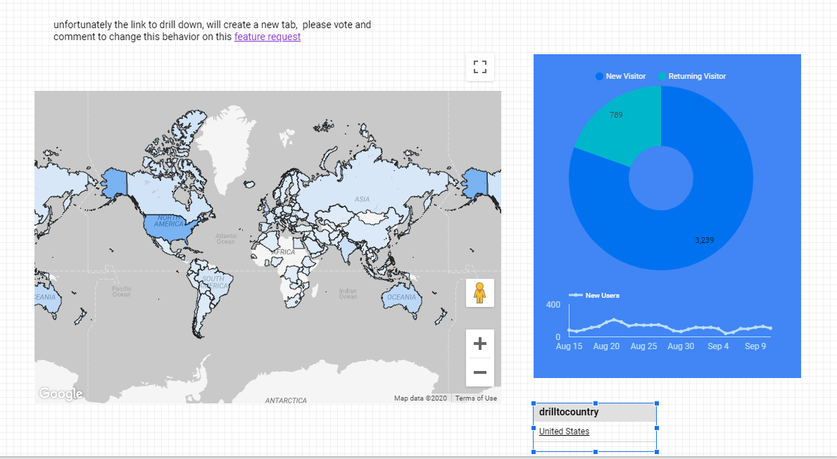Toggle fullscreen view of the map
Screen dimensions: 837x459
pyautogui.click(x=480, y=68)
